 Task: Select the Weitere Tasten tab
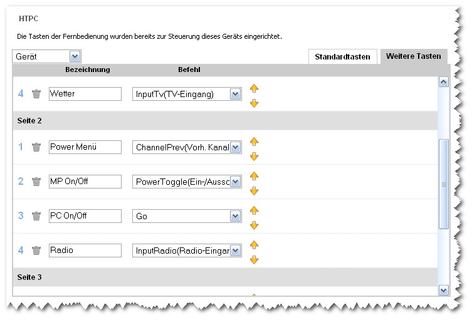(x=413, y=56)
